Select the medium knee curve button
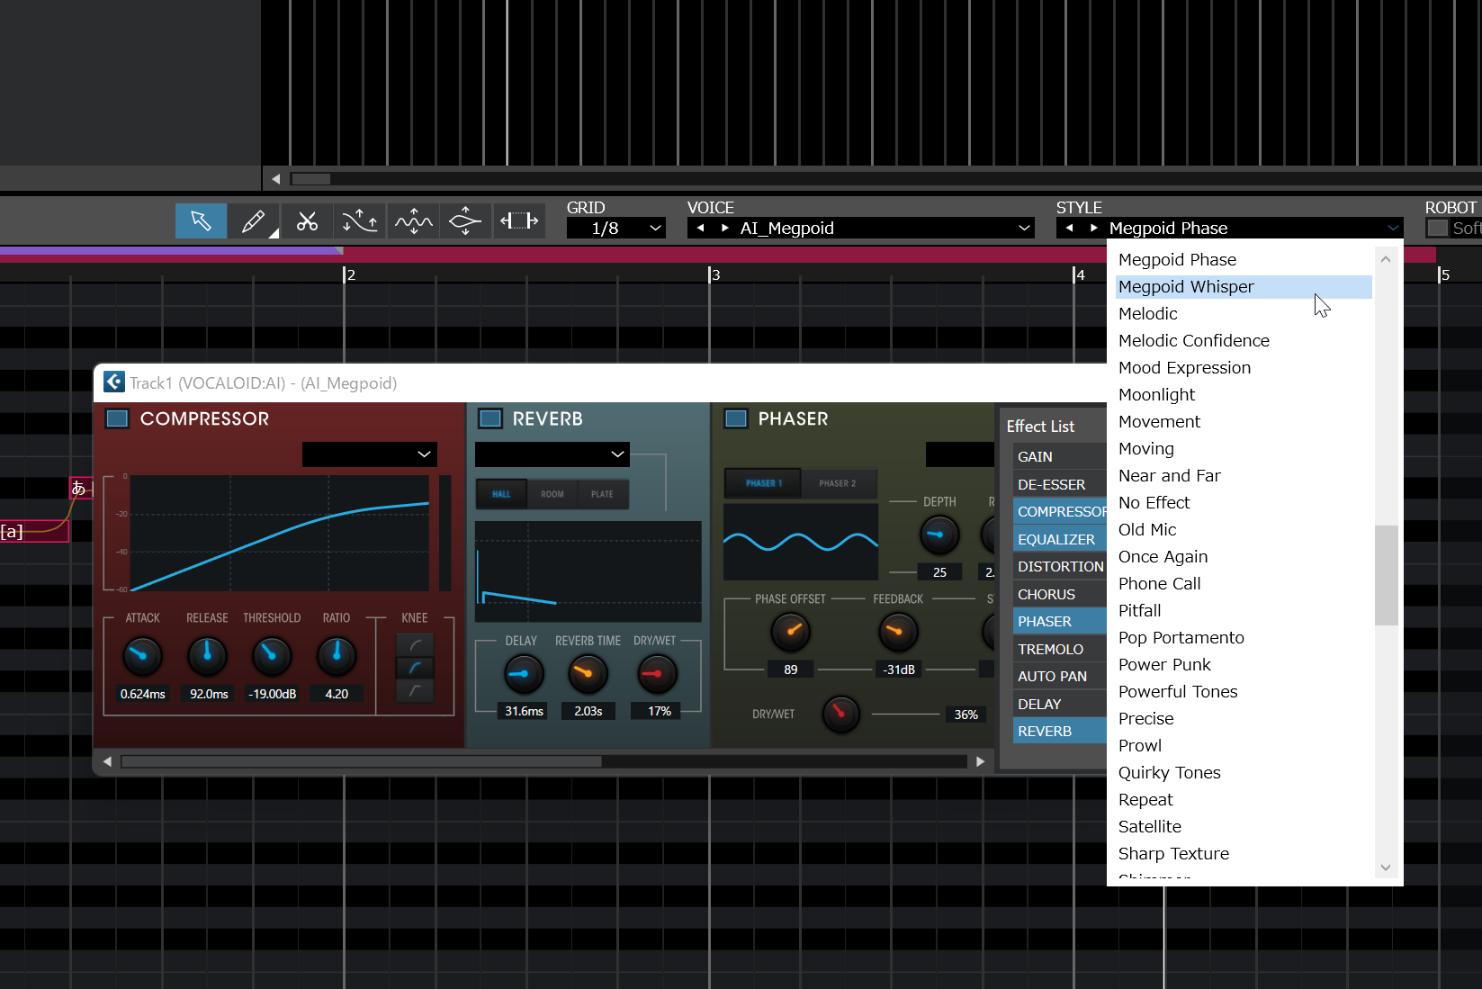The height and width of the screenshot is (989, 1482). coord(415,668)
